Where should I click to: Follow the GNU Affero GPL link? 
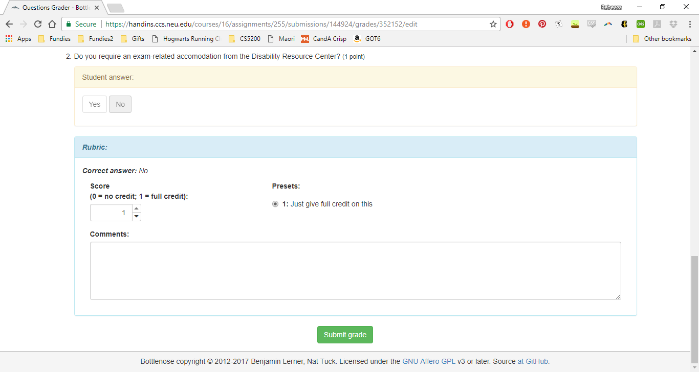429,361
